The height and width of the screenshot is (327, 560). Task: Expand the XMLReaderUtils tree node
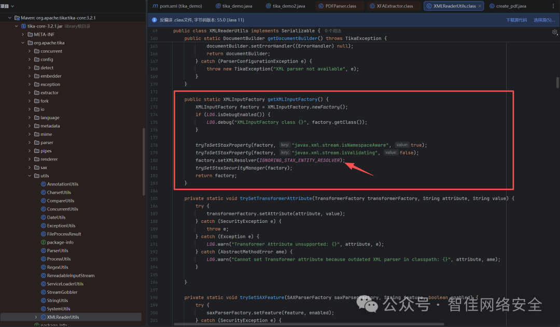click(36, 317)
